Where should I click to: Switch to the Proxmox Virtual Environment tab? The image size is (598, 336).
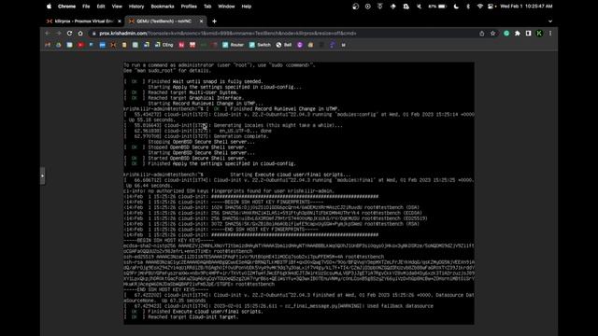click(x=83, y=21)
